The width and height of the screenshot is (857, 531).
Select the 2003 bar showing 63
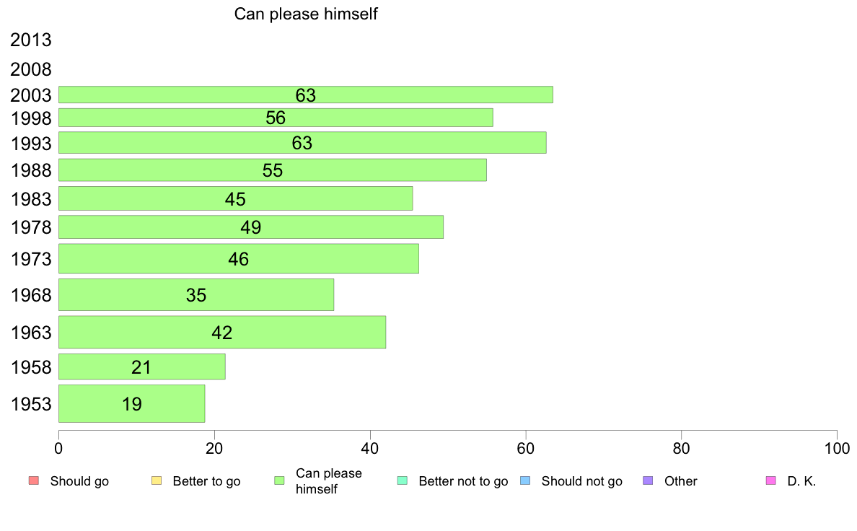tap(306, 95)
